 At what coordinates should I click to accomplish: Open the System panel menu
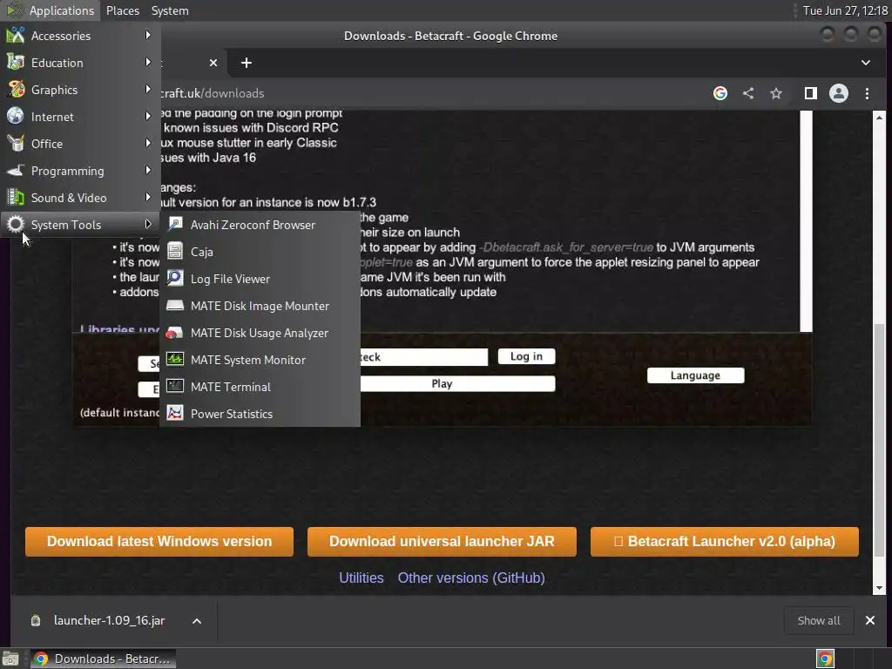[x=170, y=10]
